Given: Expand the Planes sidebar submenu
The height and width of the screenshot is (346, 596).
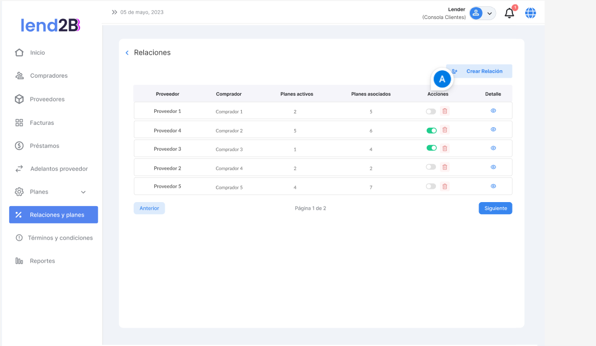Looking at the screenshot, I should click(x=83, y=192).
